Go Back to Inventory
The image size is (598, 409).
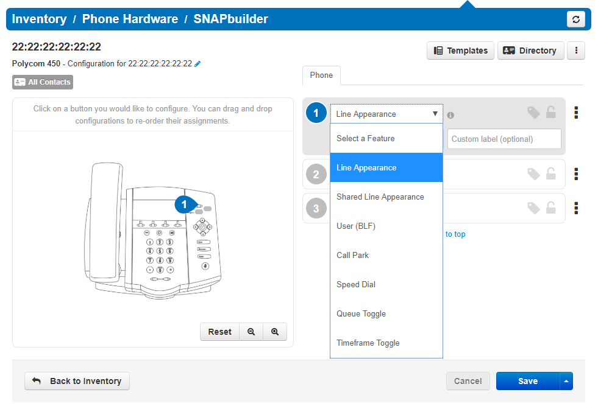tap(77, 381)
